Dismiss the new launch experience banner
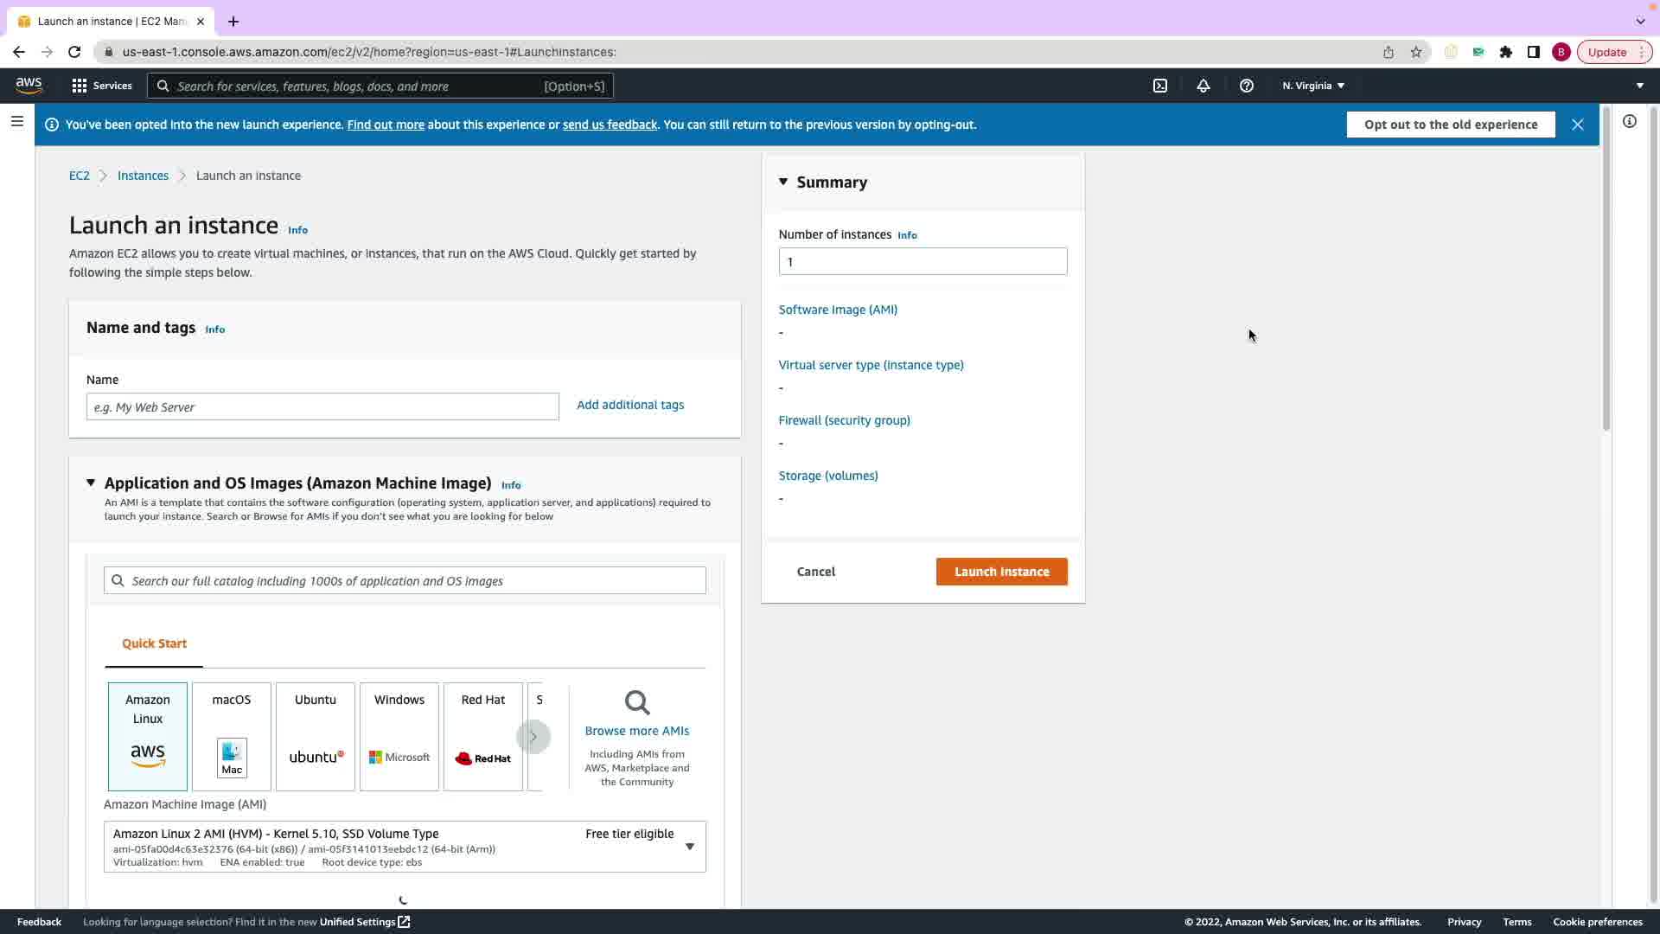 (x=1577, y=125)
